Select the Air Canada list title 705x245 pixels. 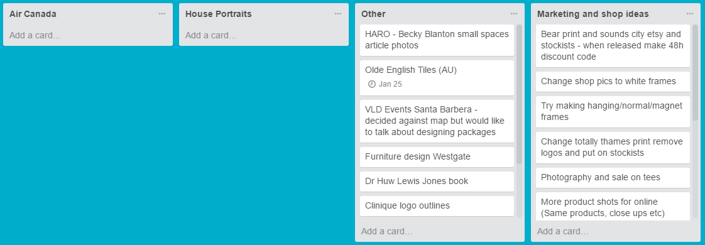33,14
